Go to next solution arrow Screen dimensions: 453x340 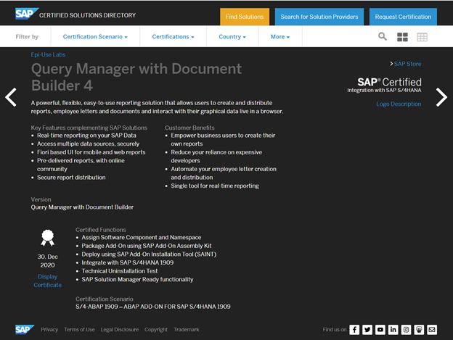(441, 97)
